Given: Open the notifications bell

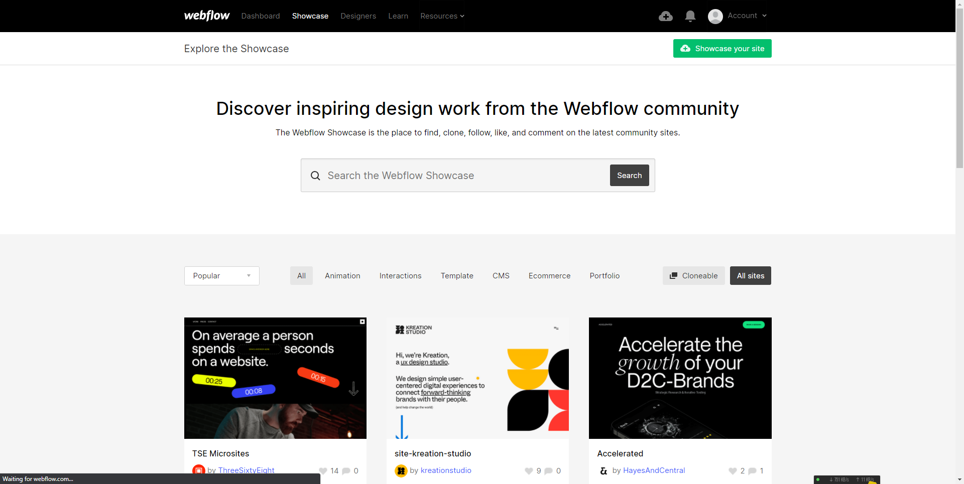Looking at the screenshot, I should (x=690, y=17).
